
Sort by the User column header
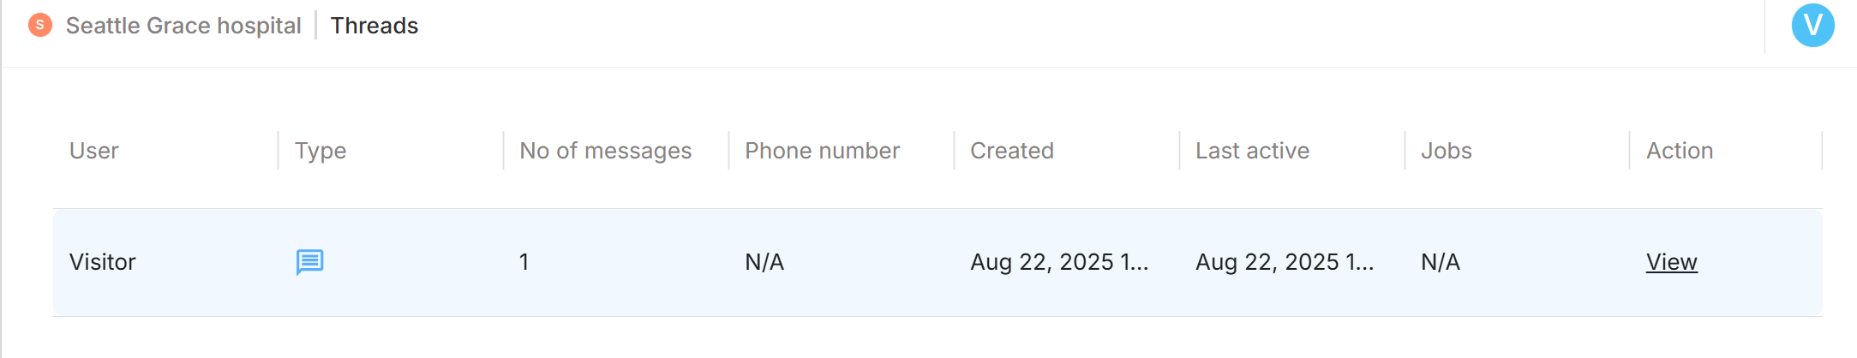[x=94, y=151]
